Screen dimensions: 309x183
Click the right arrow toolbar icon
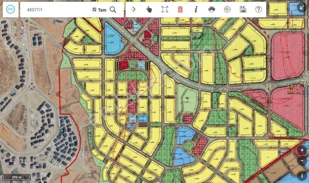coord(133,10)
